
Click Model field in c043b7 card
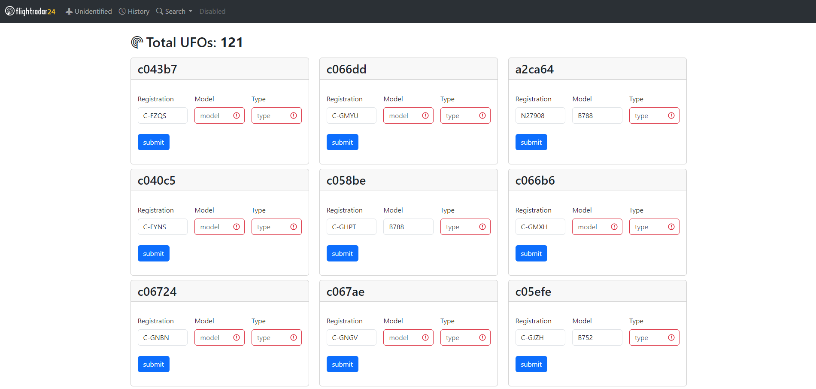click(219, 115)
